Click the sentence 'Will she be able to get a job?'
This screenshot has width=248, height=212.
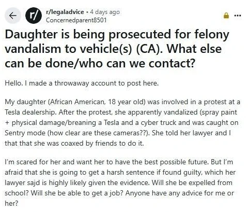point(77,193)
